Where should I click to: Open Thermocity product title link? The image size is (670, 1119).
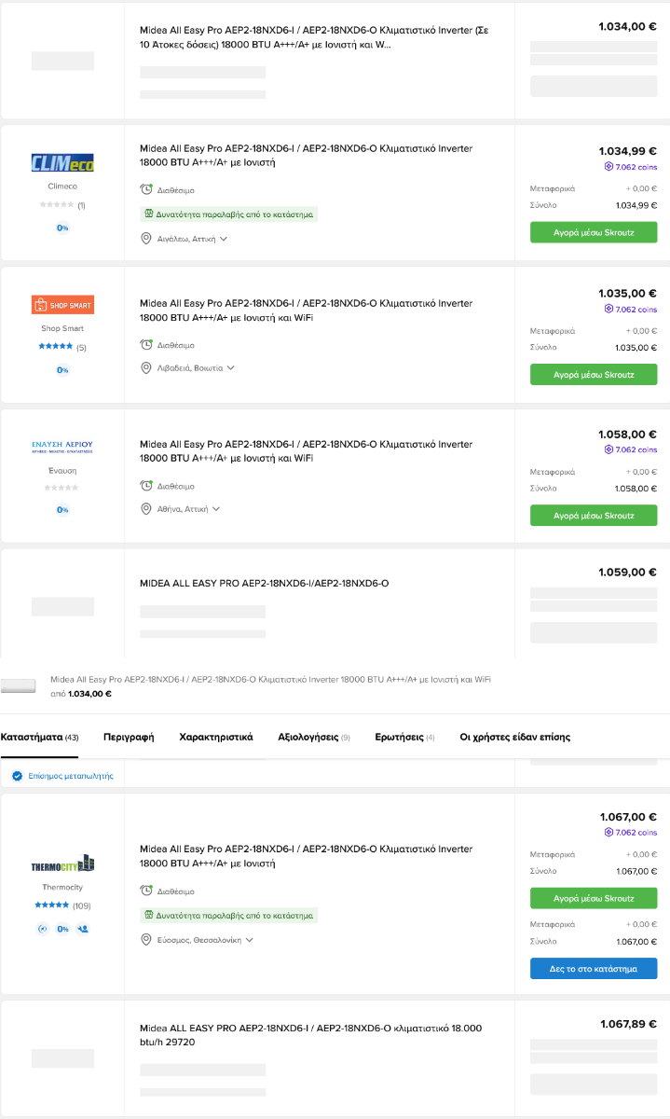click(306, 856)
